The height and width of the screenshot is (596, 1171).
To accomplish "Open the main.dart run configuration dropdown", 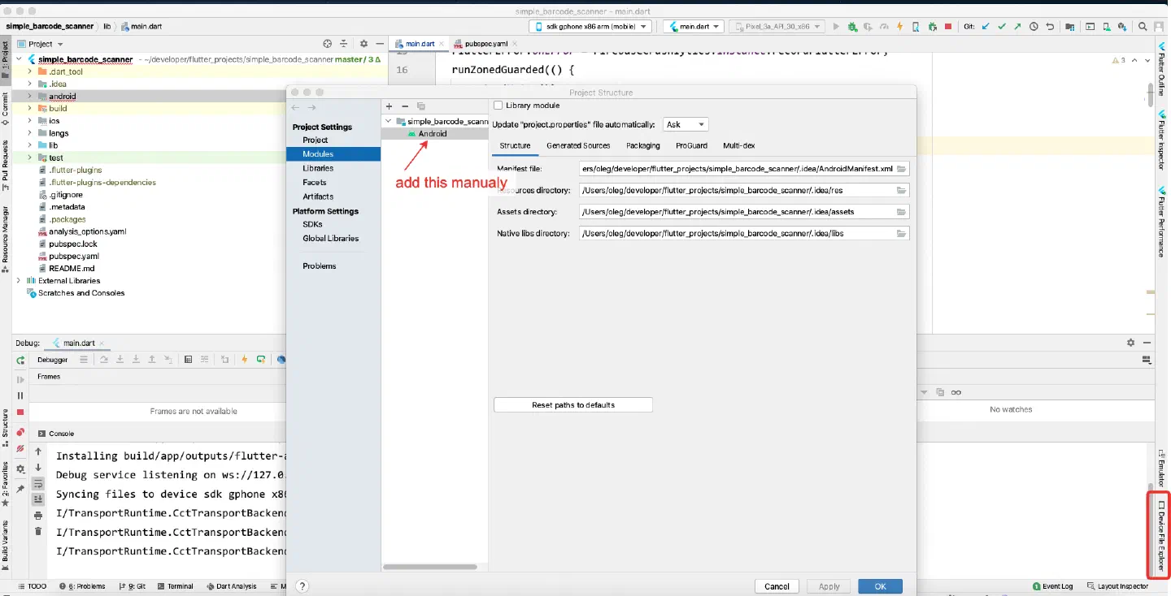I will tap(694, 27).
